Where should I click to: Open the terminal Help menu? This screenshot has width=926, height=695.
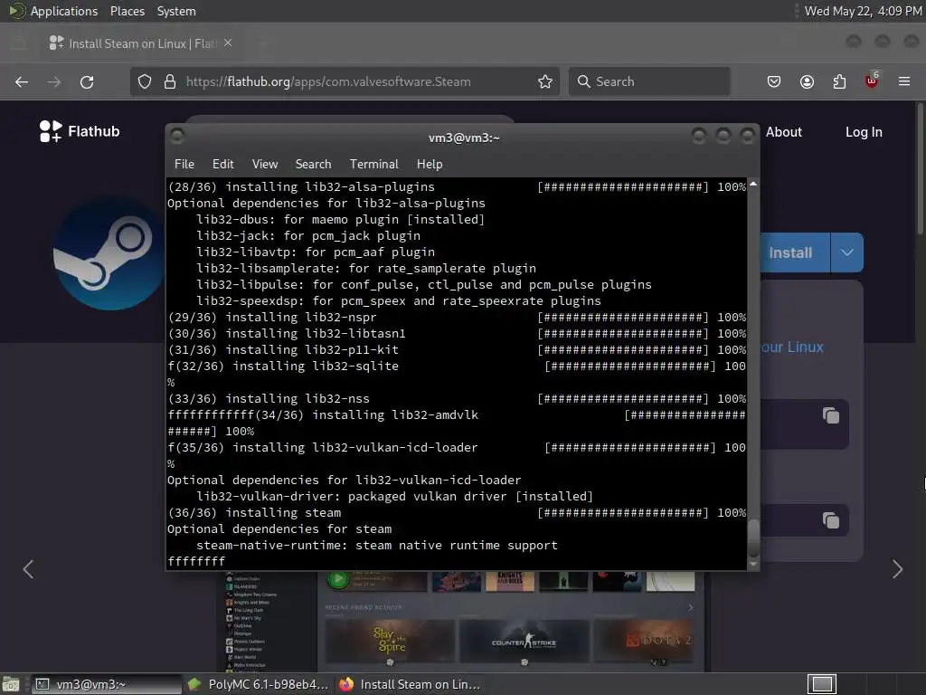point(430,164)
